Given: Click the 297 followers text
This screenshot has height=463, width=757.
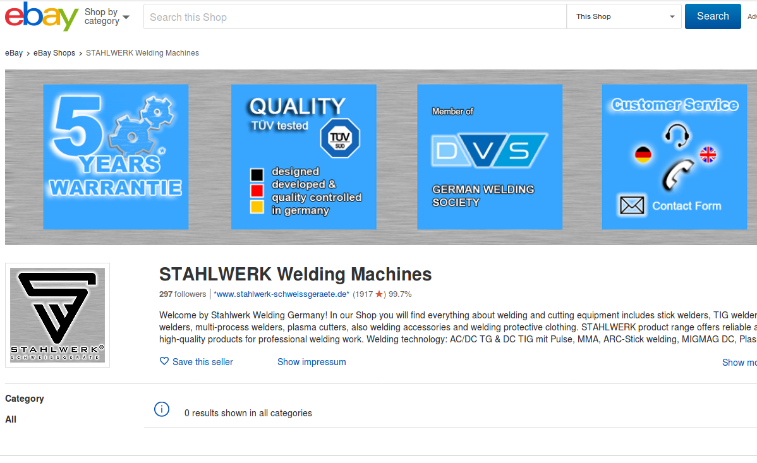Looking at the screenshot, I should (x=183, y=294).
